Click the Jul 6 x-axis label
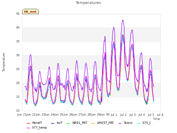This screenshot has width=177, height=133. click(x=160, y=115)
